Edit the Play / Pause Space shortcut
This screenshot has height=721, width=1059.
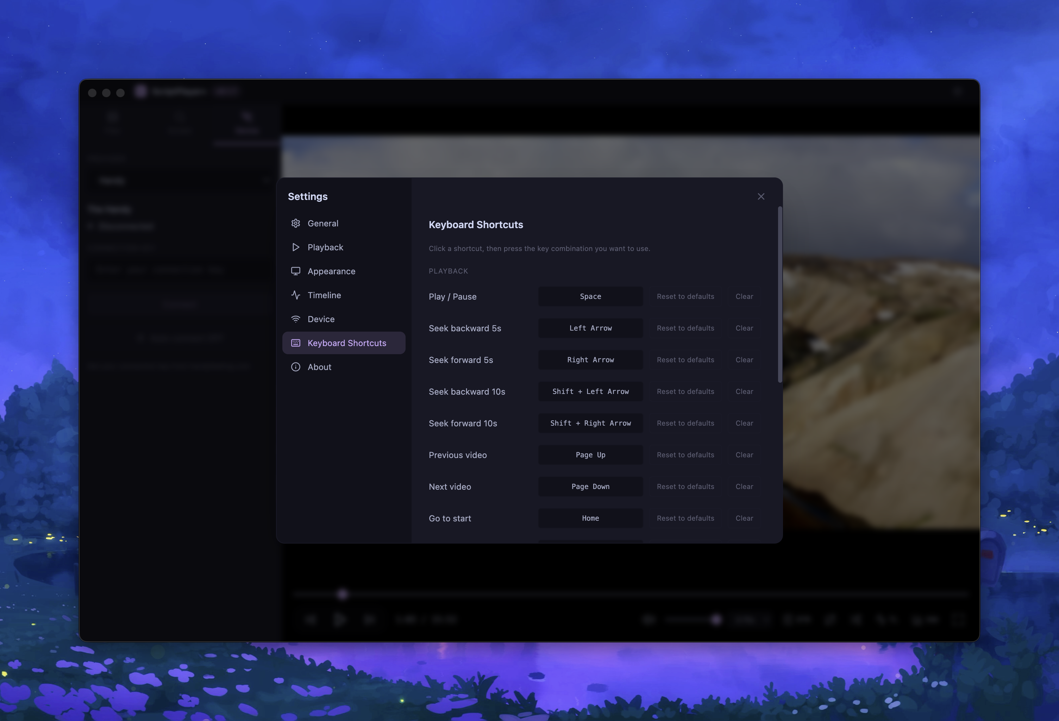click(x=590, y=296)
